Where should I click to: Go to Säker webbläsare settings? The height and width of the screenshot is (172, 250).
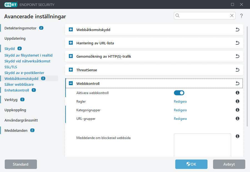coord(19,84)
